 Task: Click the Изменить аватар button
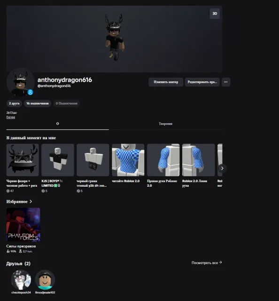pos(166,82)
